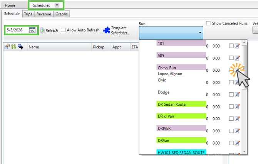Open Template Schedules puzzle icon
258x164 pixels.
coord(107,30)
